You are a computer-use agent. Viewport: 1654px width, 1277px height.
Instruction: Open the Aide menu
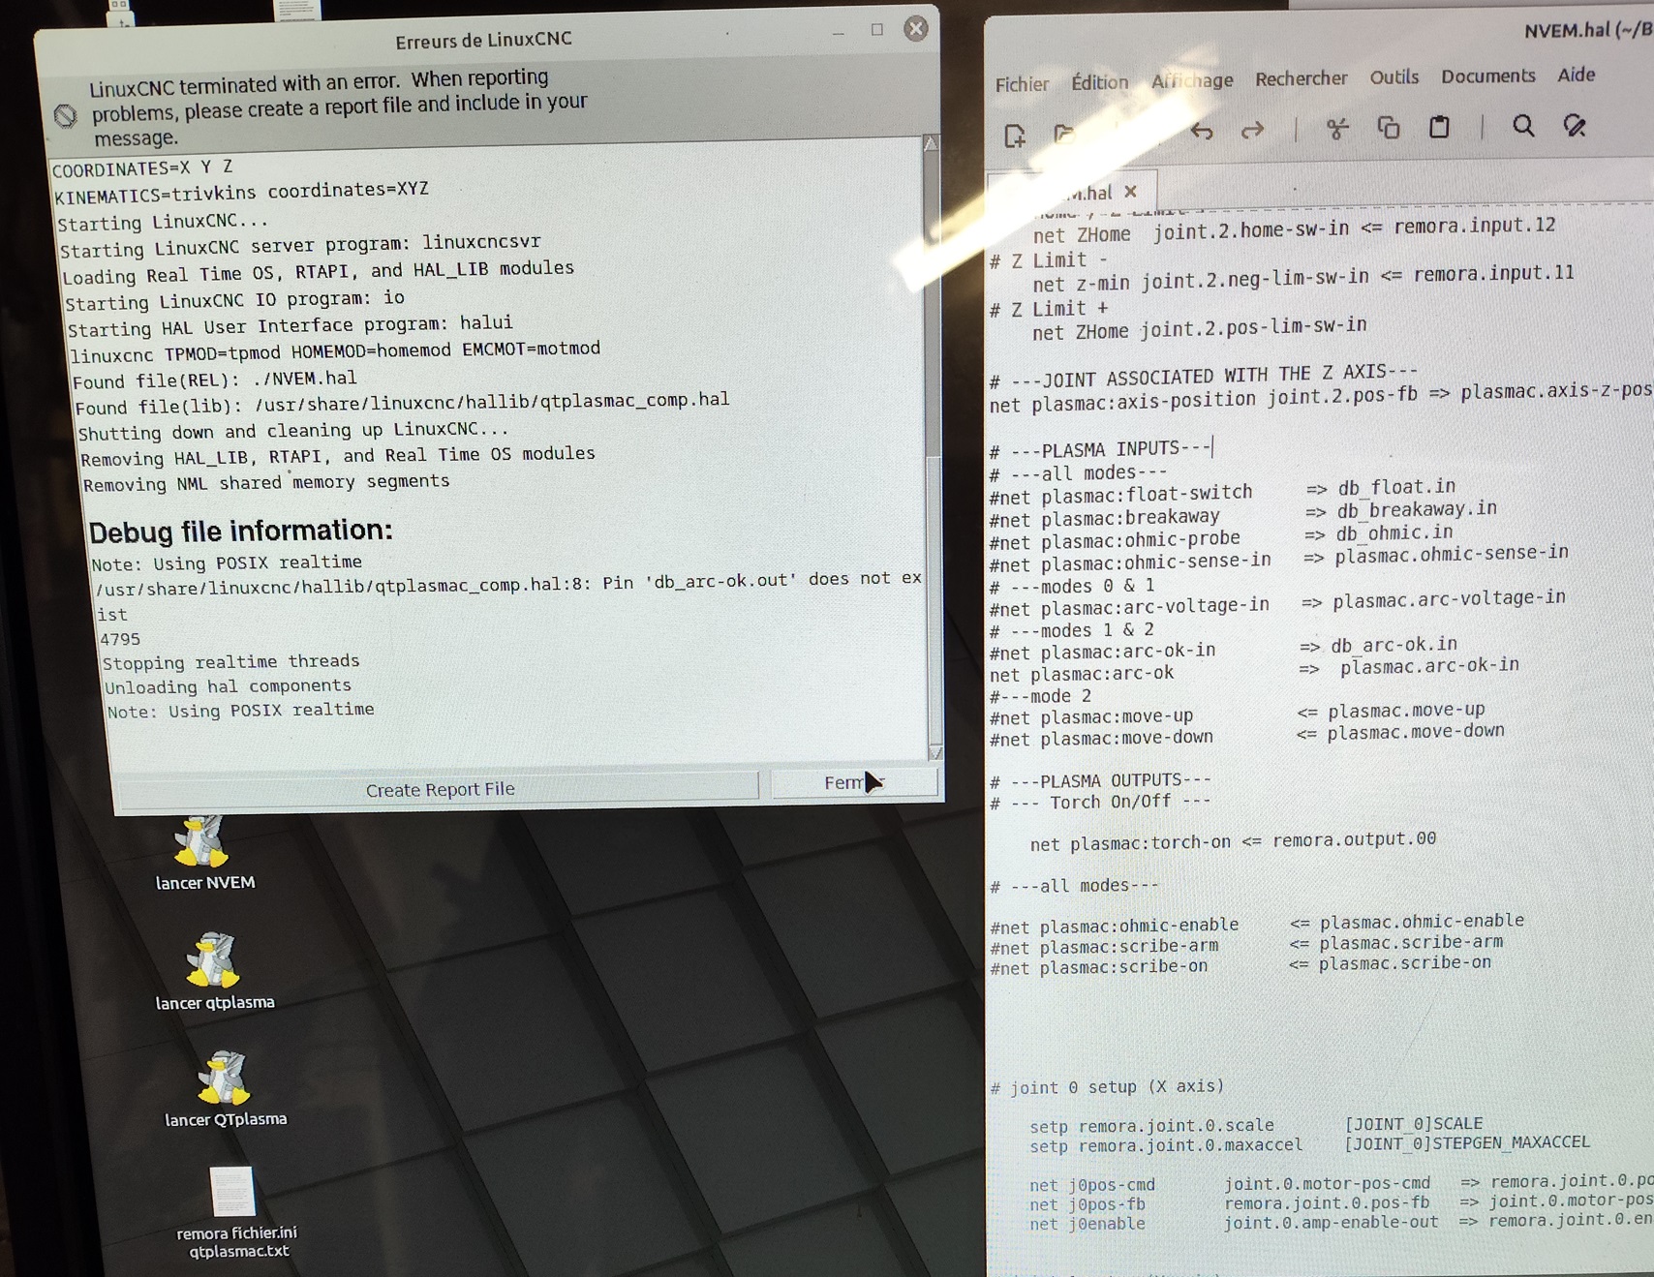(x=1576, y=75)
